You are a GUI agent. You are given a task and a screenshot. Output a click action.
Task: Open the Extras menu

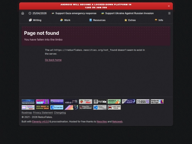coord(130,20)
